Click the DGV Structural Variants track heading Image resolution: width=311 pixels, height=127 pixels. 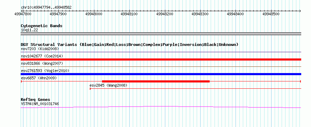click(130, 45)
